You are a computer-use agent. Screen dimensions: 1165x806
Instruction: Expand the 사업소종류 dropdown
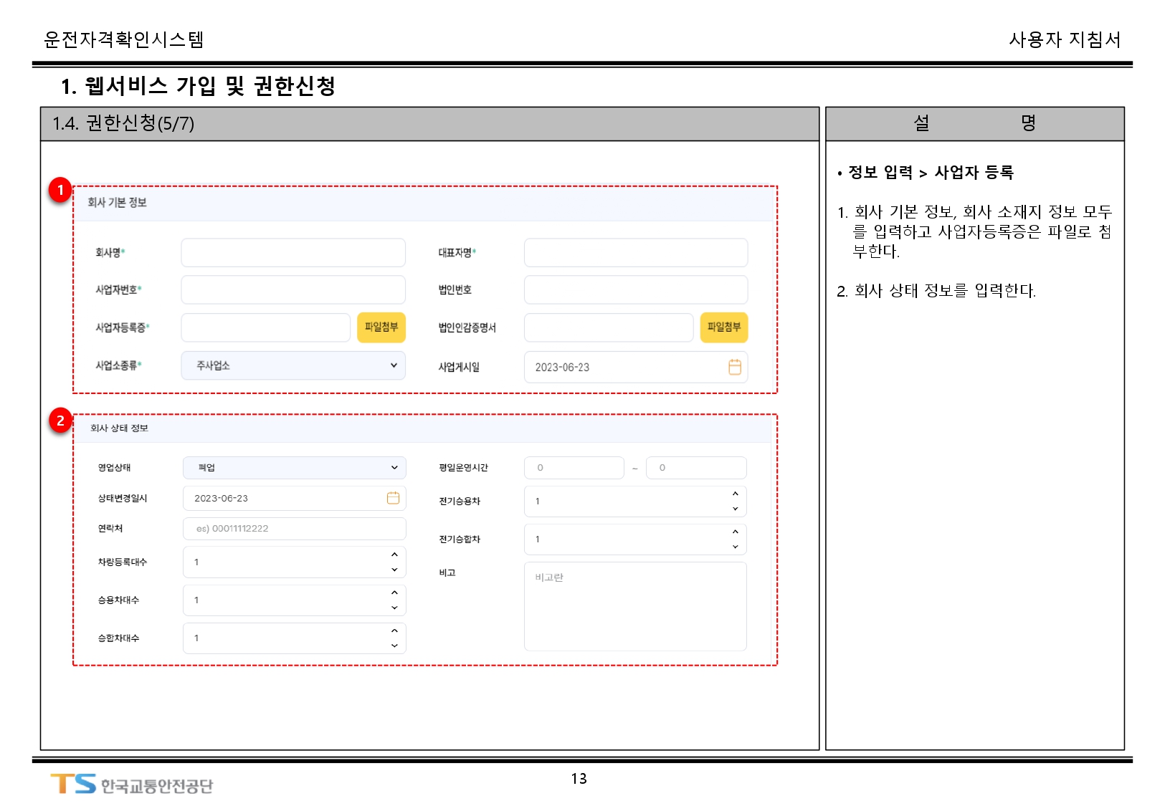pyautogui.click(x=293, y=365)
